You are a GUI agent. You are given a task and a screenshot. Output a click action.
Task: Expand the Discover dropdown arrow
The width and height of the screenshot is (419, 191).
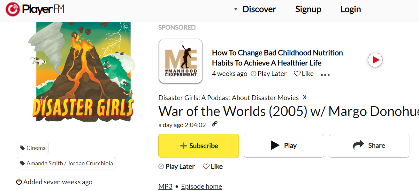236,9
